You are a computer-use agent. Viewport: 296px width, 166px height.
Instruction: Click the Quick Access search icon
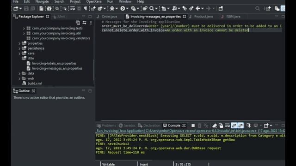(x=258, y=8)
